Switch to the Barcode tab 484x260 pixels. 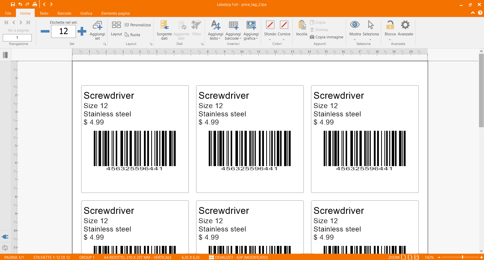coord(64,13)
